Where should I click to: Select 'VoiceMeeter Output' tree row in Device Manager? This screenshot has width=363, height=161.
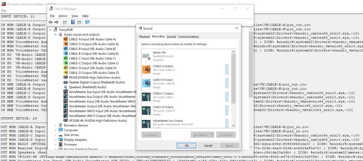pyautogui.click(x=100, y=106)
